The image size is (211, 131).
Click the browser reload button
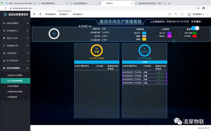[5, 8]
